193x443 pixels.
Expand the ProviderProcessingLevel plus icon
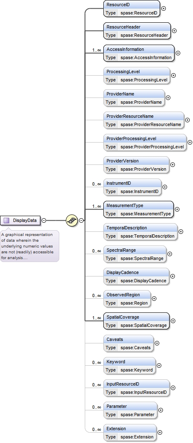190,143
